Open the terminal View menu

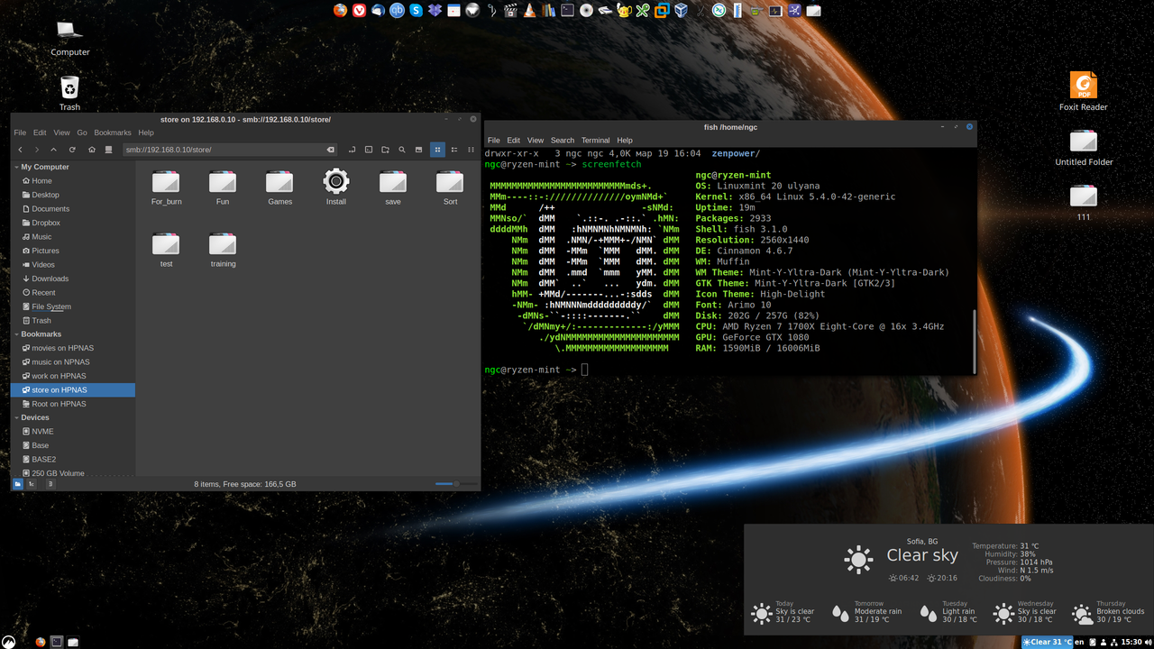click(536, 141)
